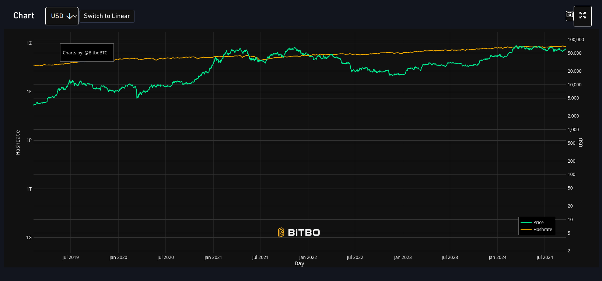Click the camera snapshot icon
The height and width of the screenshot is (281, 602).
(x=570, y=15)
